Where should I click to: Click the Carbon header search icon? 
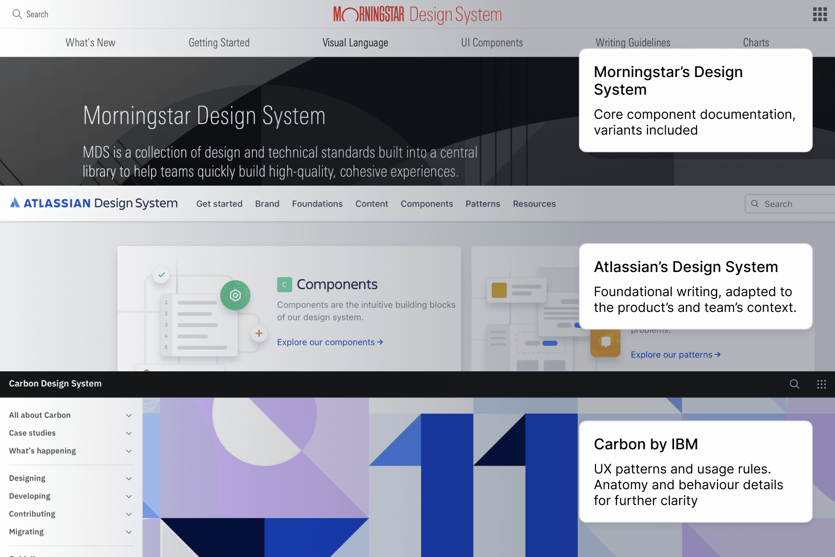click(795, 384)
